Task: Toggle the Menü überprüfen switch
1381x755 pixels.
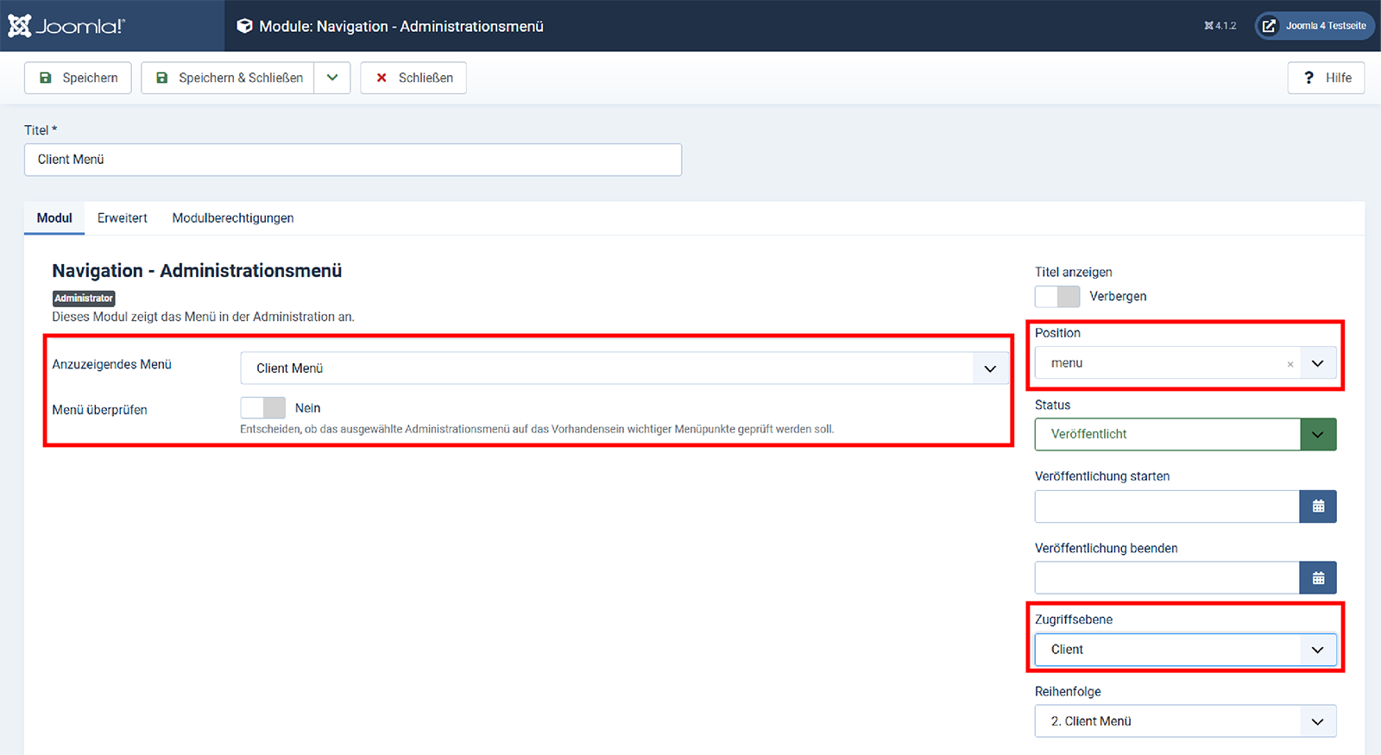Action: pyautogui.click(x=262, y=408)
